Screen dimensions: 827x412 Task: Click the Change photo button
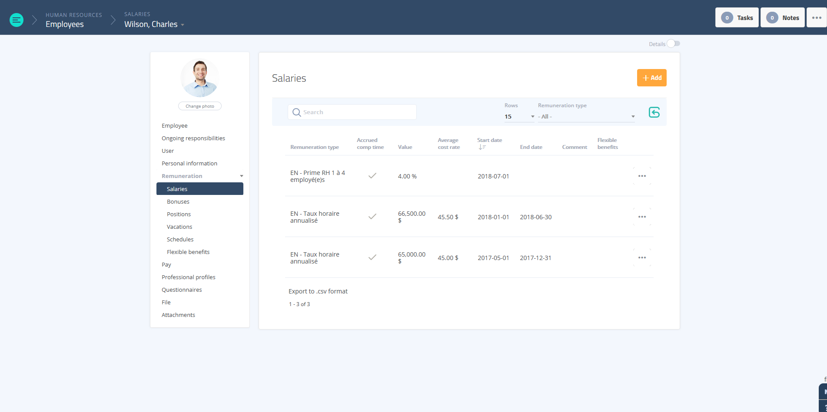(x=200, y=106)
